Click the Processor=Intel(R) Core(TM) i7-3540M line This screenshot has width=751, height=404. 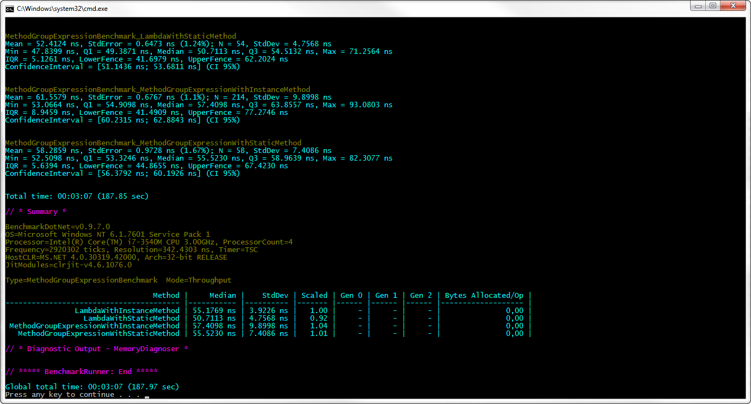[149, 242]
